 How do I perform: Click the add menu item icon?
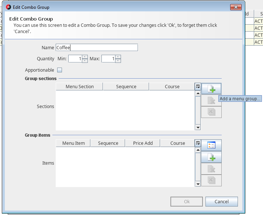click(211, 157)
